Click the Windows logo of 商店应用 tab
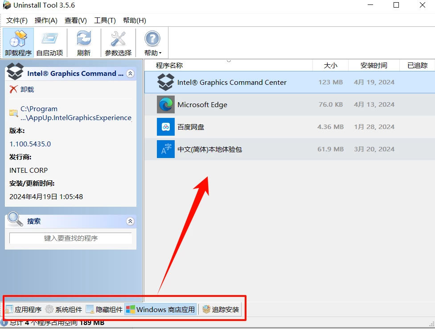Screen dimensions: 435x329 [130, 309]
